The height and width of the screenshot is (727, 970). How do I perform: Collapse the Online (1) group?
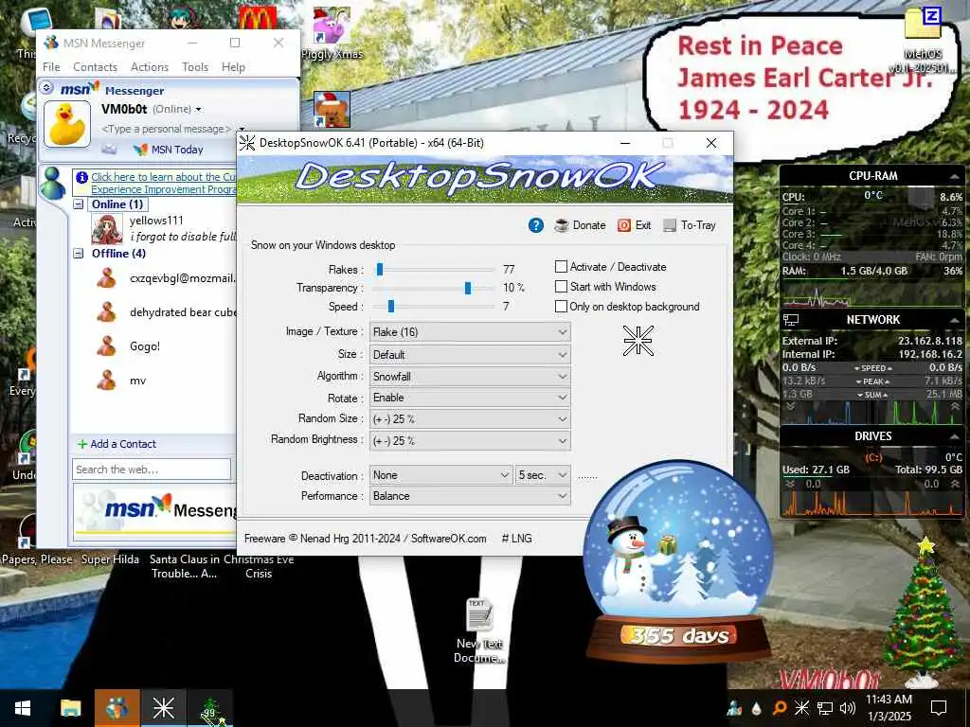pyautogui.click(x=79, y=204)
